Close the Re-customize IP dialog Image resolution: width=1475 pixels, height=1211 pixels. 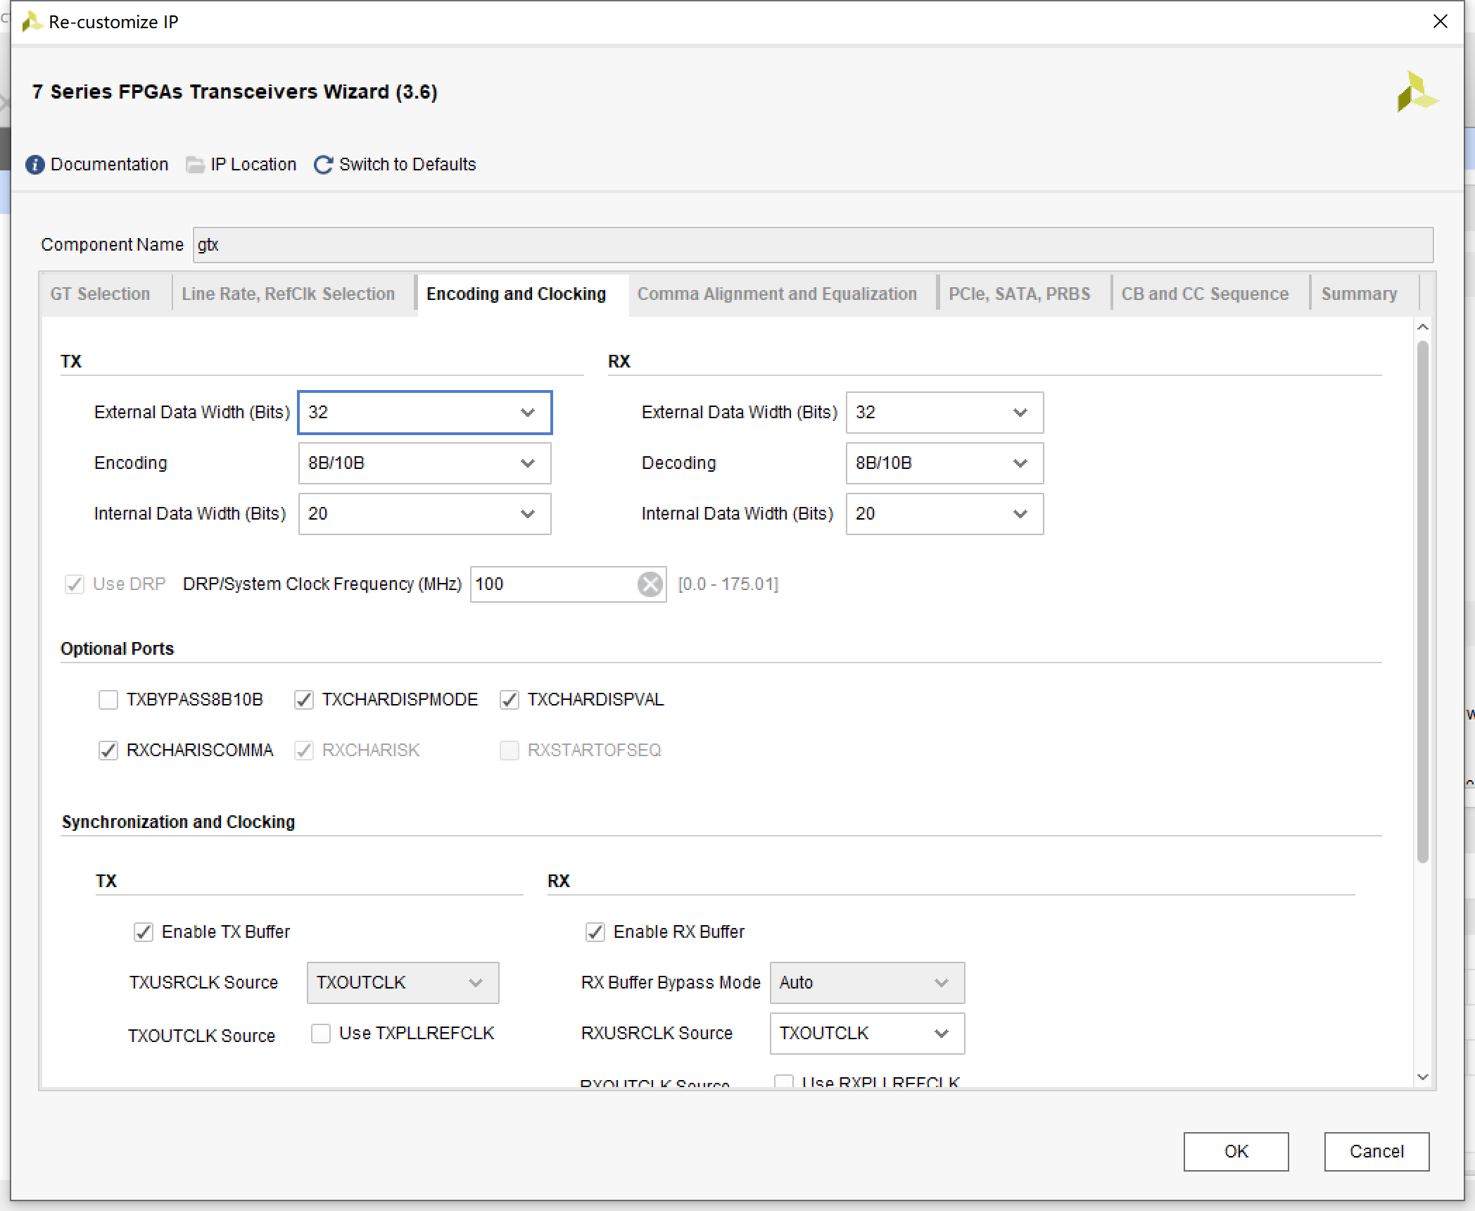coord(1441,22)
